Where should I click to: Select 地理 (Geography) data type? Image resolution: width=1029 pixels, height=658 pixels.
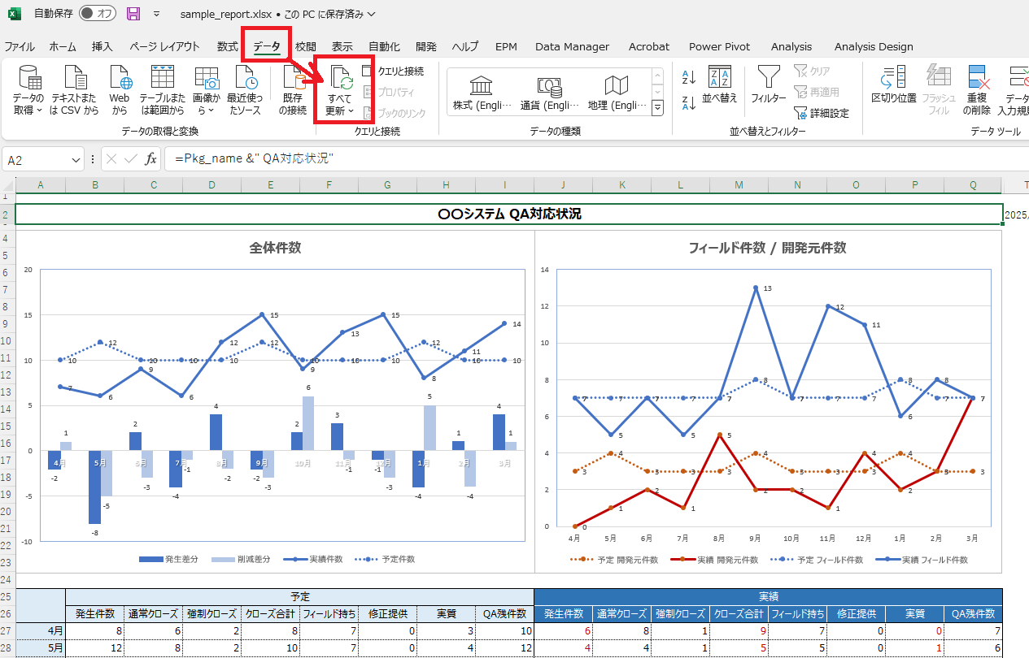tap(617, 93)
